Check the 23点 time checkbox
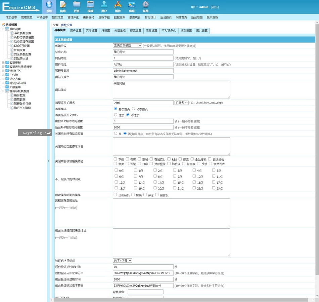This screenshot has height=302, width=319. coord(214,188)
